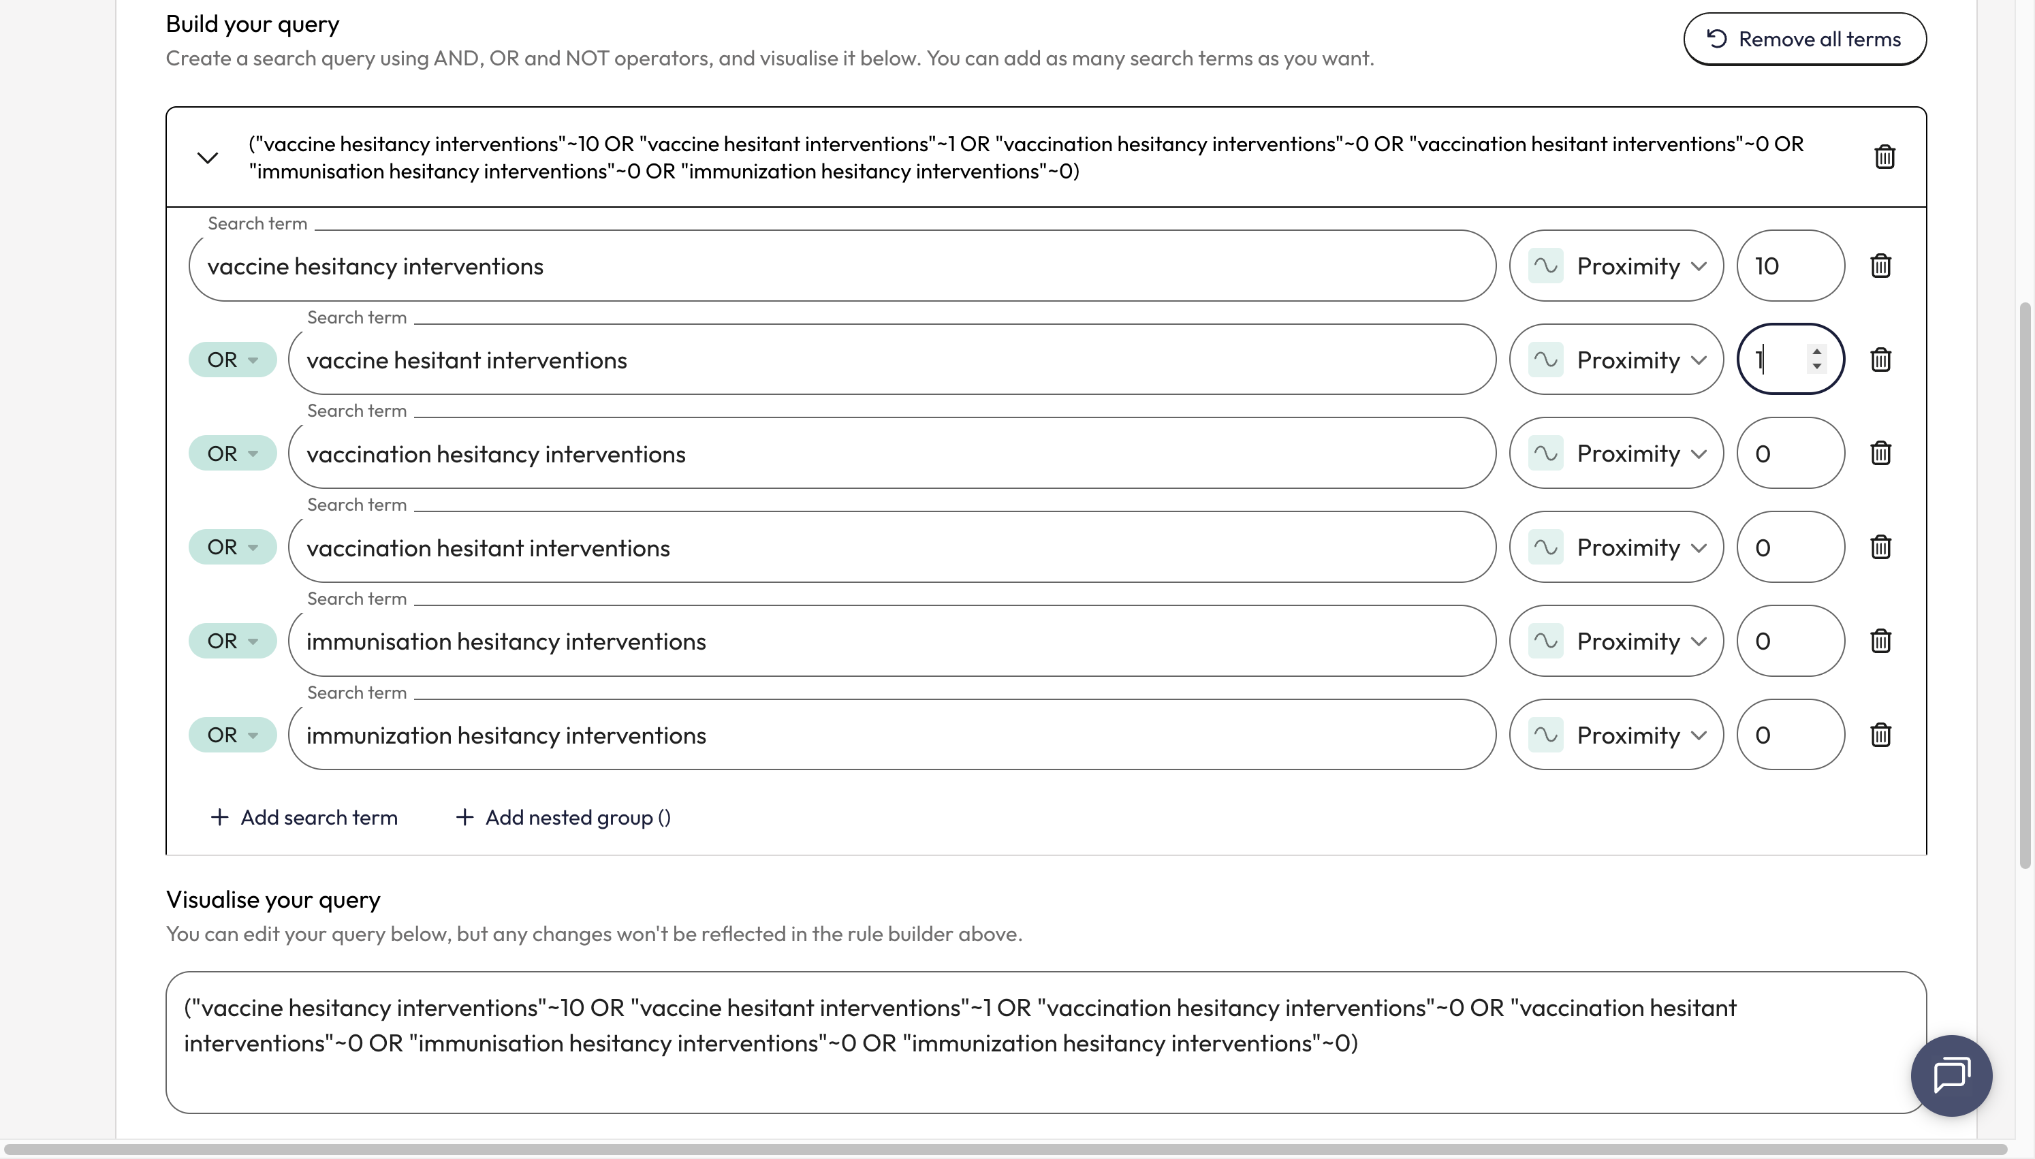Click Add nested group ()
2035x1159 pixels.
click(x=563, y=818)
